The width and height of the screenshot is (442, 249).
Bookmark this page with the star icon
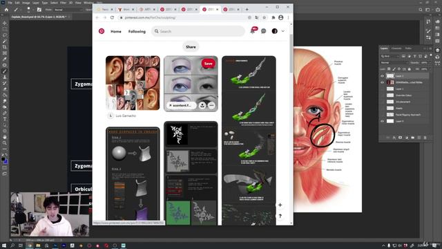[265, 17]
